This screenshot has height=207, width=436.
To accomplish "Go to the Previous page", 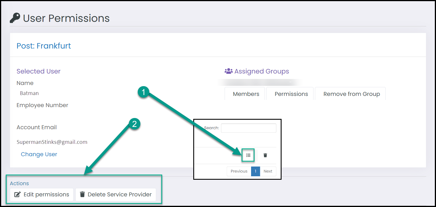I will [x=239, y=171].
